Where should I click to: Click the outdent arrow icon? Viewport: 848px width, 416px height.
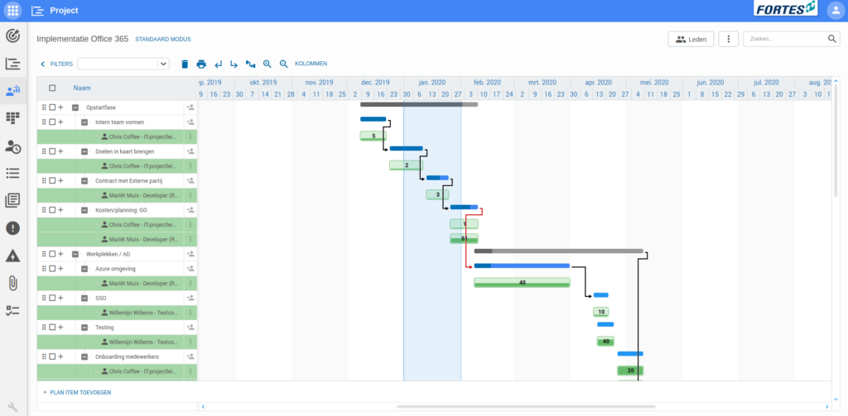click(x=218, y=64)
